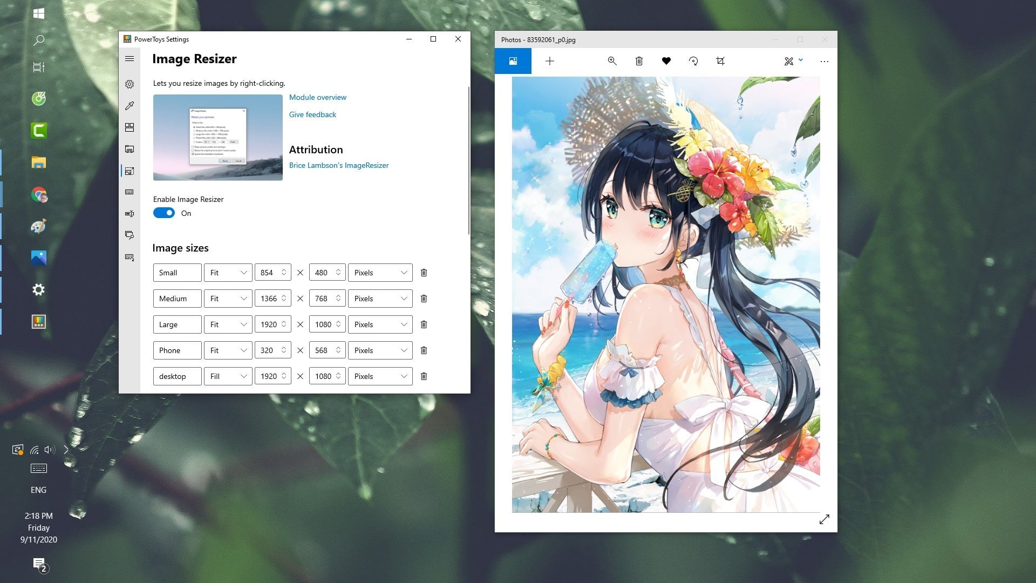Open Keyboard Manager settings
Viewport: 1036px width, 583px height.
(129, 192)
